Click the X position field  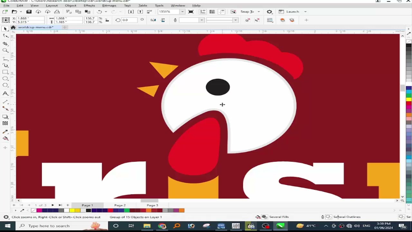point(31,18)
